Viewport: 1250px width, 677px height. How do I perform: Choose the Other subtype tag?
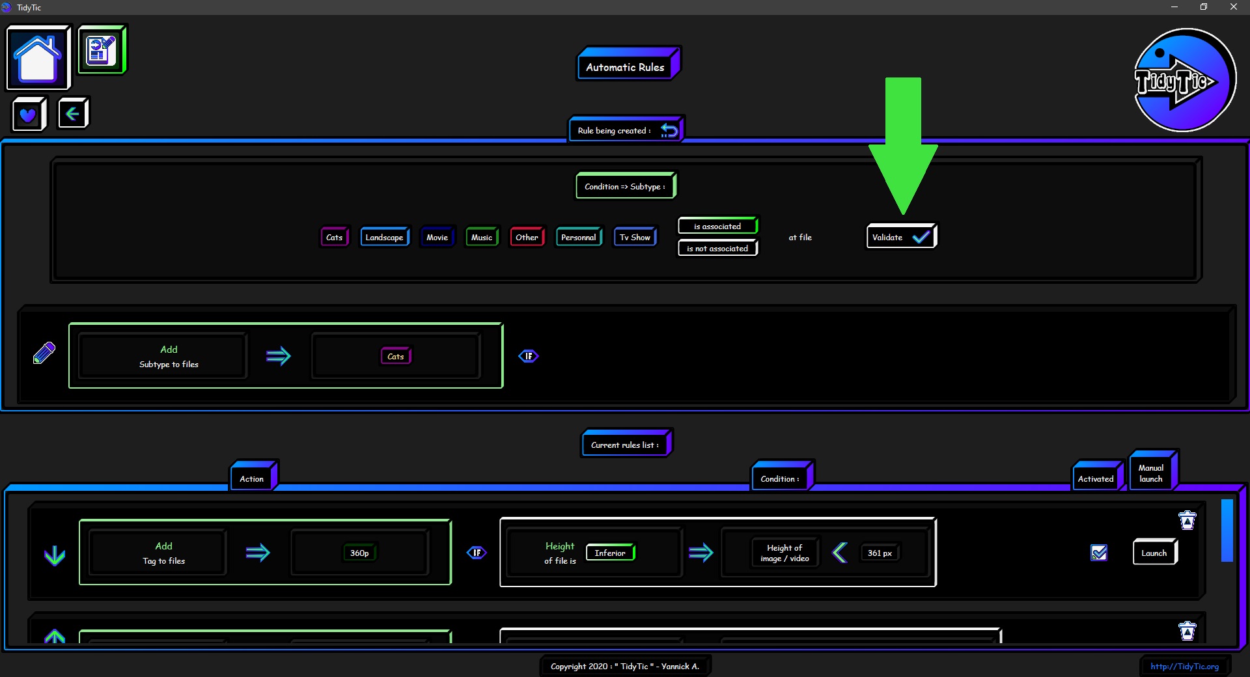pos(527,237)
